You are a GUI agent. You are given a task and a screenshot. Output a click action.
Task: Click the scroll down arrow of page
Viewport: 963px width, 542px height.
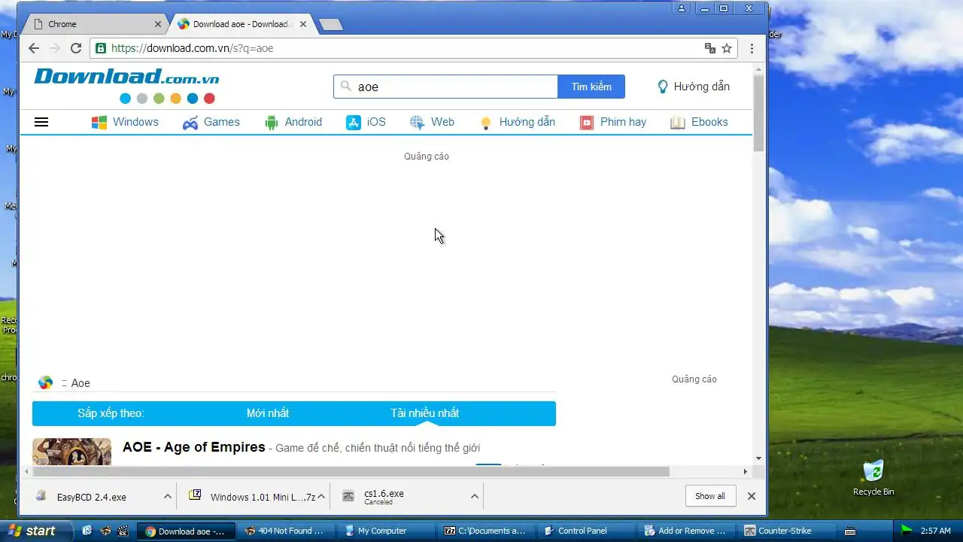click(x=758, y=458)
